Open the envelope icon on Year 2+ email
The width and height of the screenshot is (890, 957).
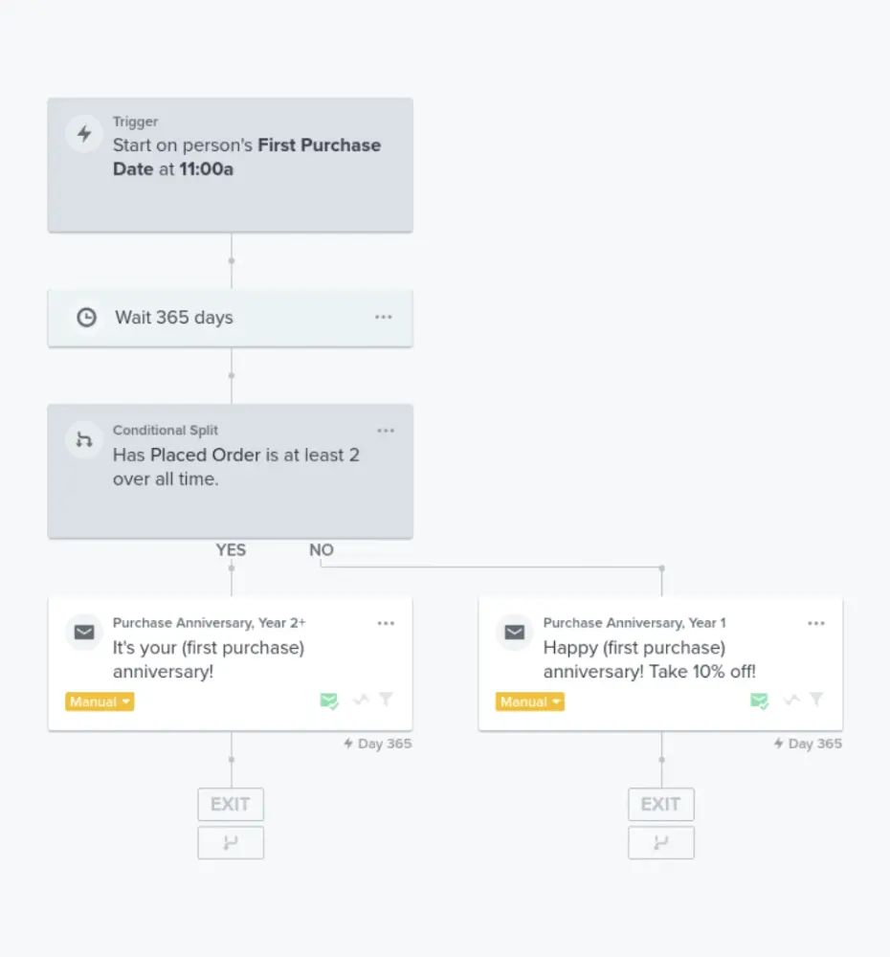pos(83,632)
